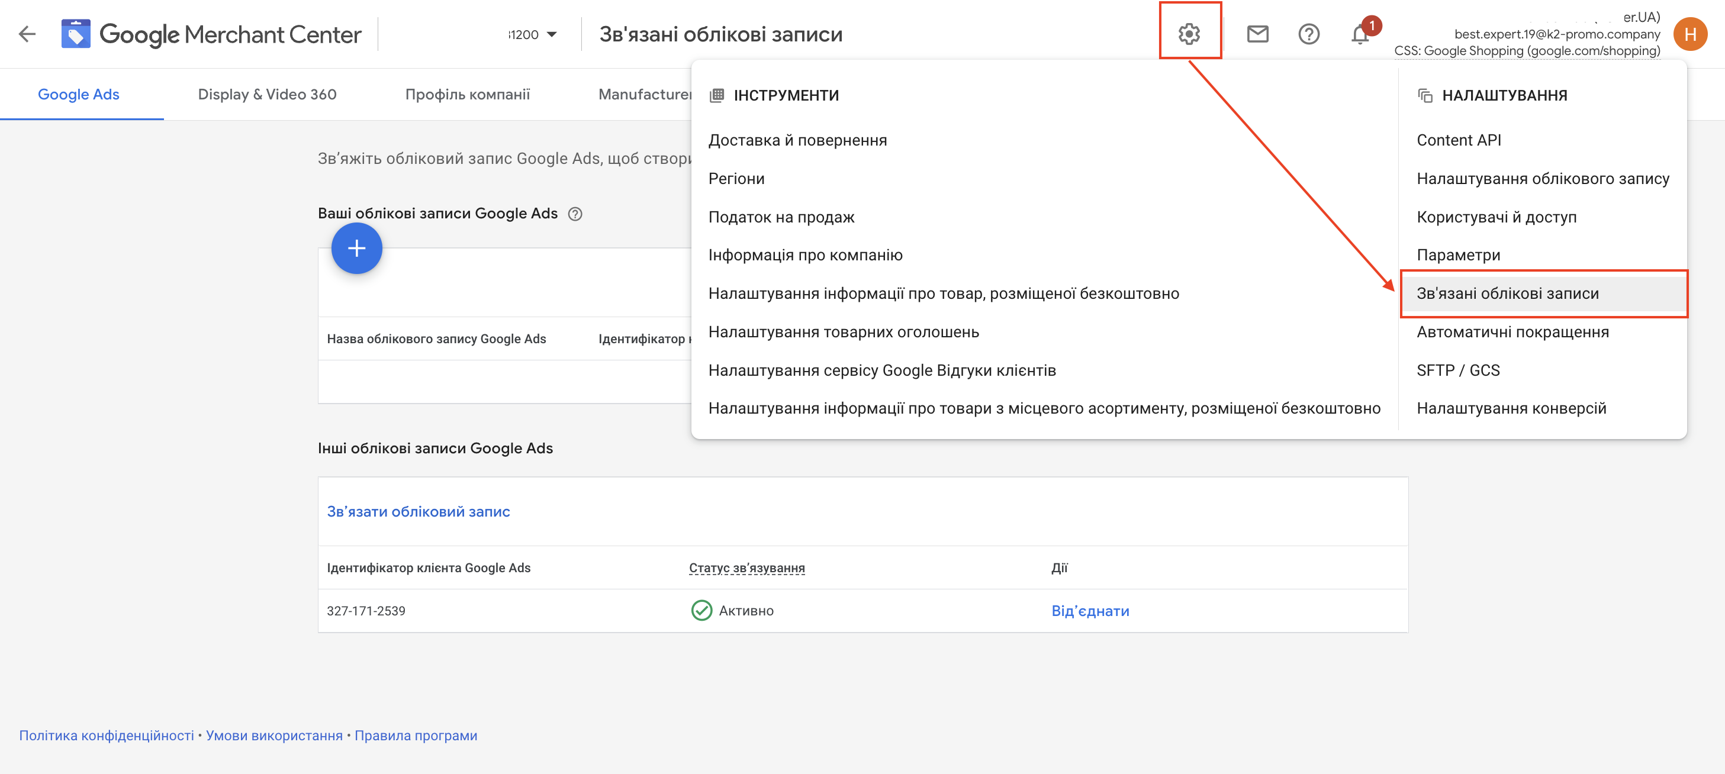Open Налаштування інформації про товар, розміщеної безкоштовно

(x=943, y=294)
